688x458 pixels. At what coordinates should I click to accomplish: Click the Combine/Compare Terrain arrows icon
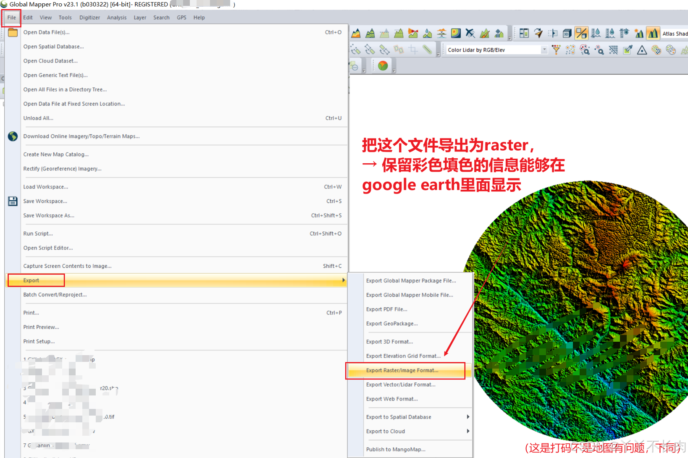click(x=441, y=33)
